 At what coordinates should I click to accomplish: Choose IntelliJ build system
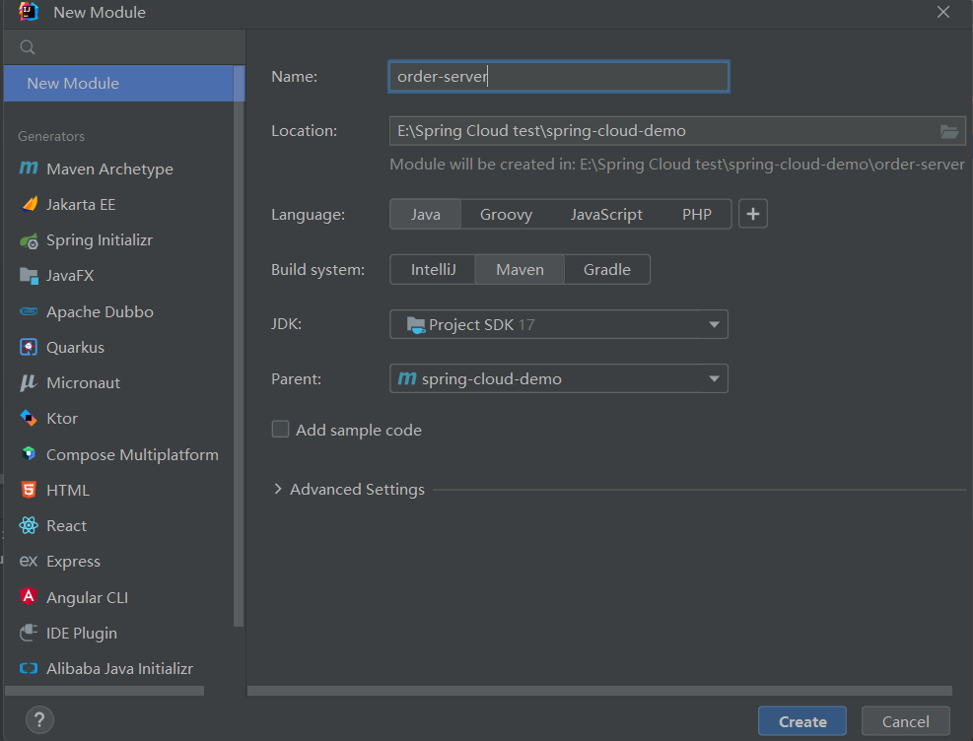click(433, 270)
